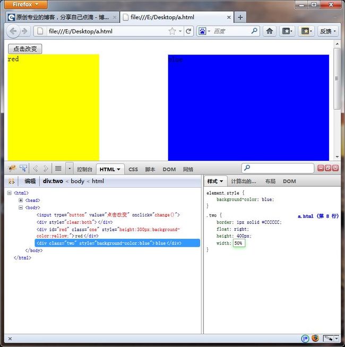Switch to the side panel DOM tab
Image resolution: width=345 pixels, height=347 pixels.
pos(289,181)
